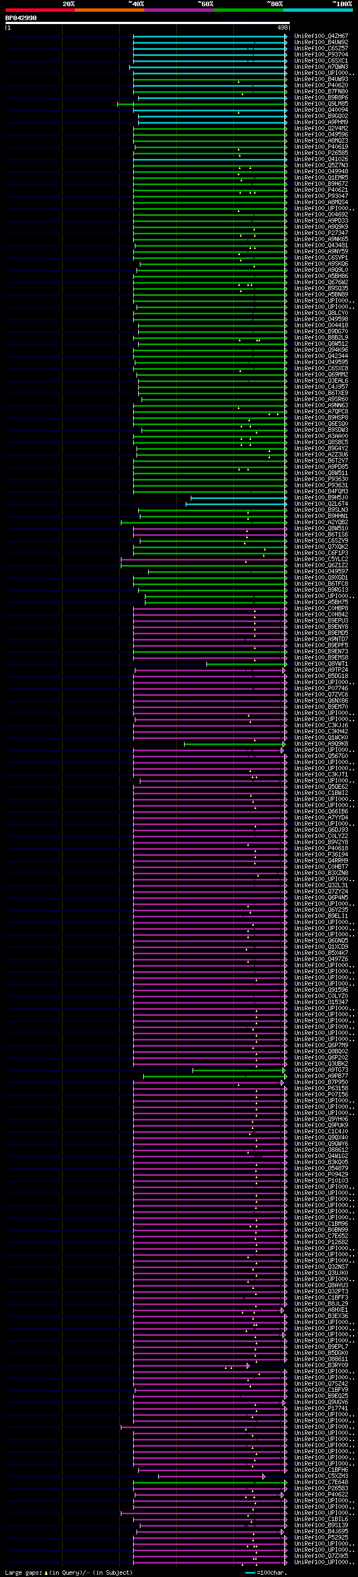Select the UniRef100_C3KH42 hit label

[x=321, y=731]
